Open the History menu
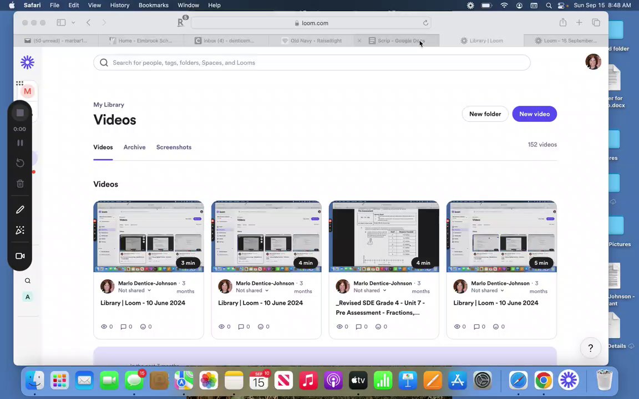 pos(119,6)
